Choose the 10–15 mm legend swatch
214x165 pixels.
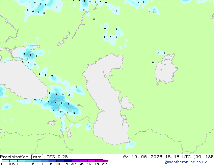[x=45, y=161]
